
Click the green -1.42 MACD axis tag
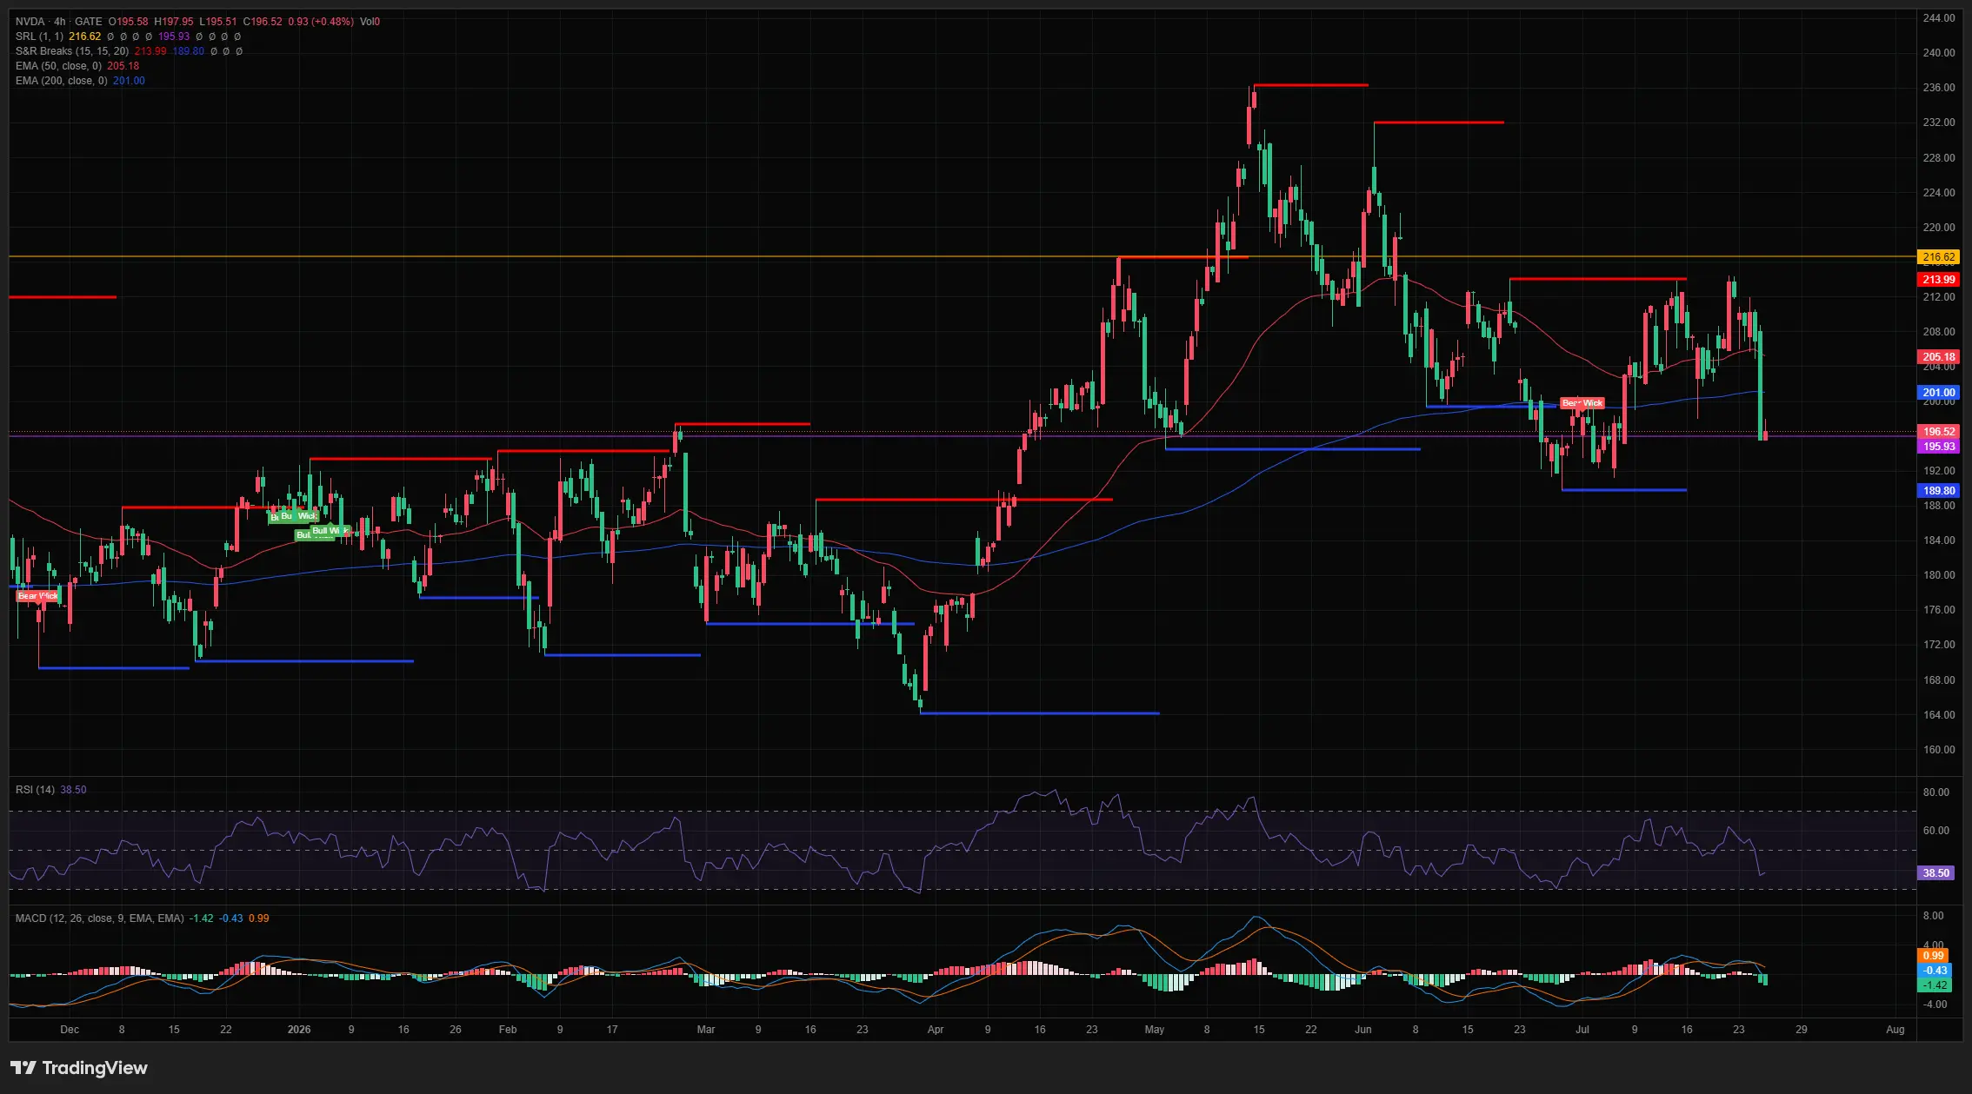(x=1934, y=985)
